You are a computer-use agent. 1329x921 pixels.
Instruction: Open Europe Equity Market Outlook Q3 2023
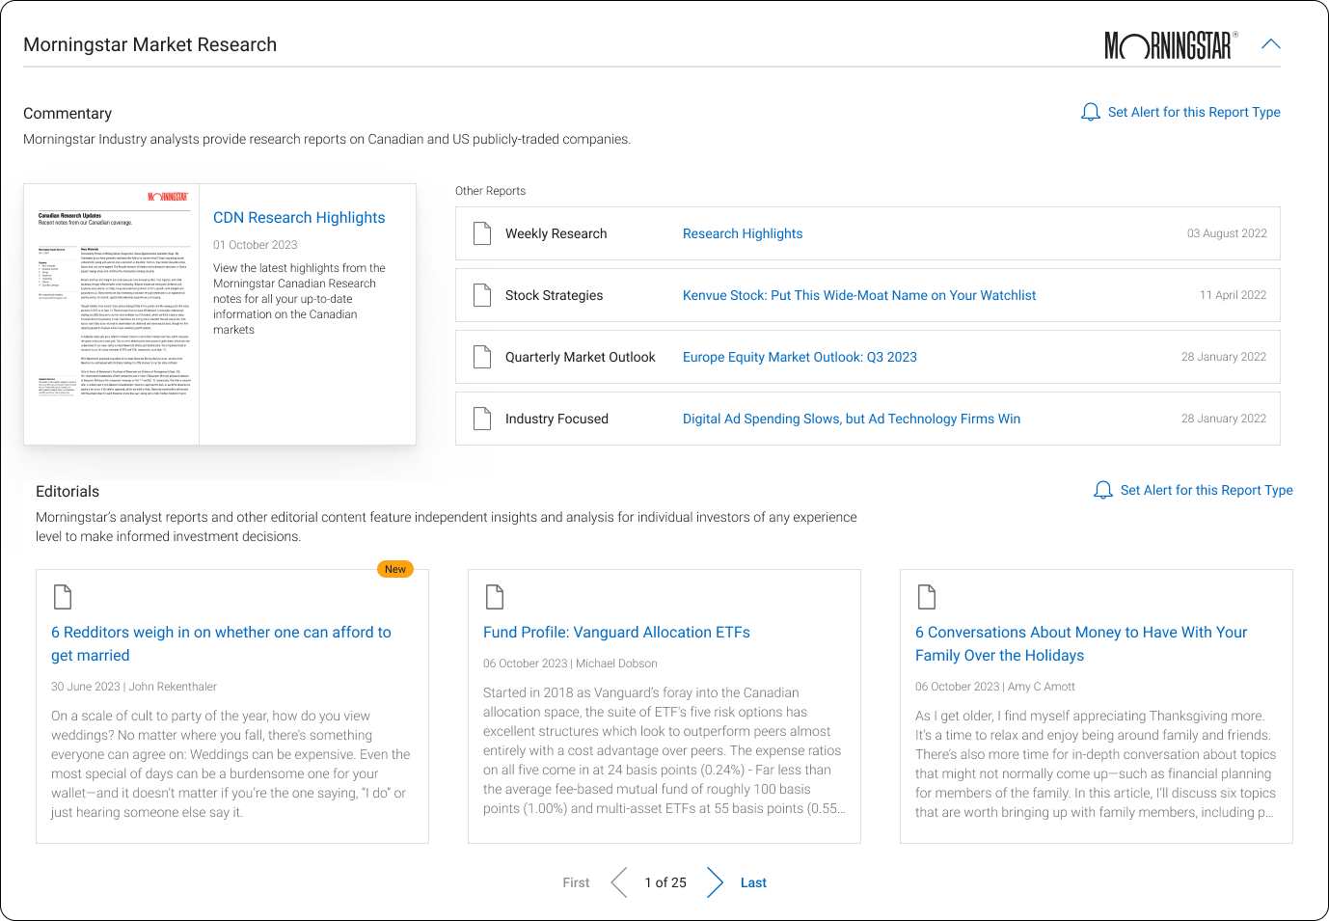point(800,357)
